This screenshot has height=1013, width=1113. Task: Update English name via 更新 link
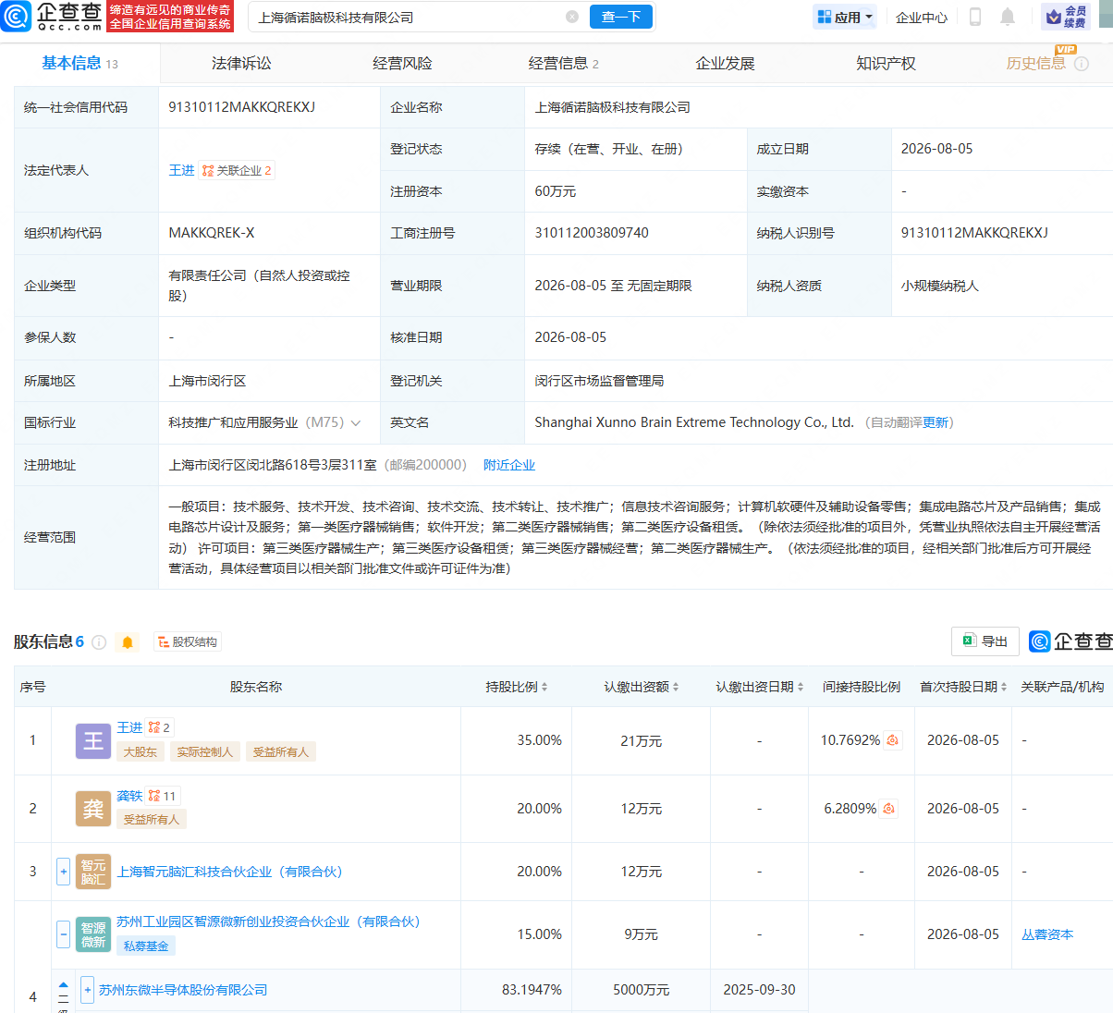[936, 422]
